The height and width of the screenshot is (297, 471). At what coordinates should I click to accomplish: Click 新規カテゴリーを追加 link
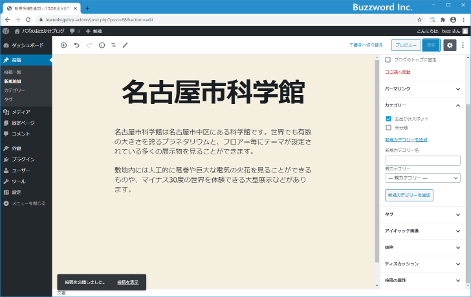406,140
